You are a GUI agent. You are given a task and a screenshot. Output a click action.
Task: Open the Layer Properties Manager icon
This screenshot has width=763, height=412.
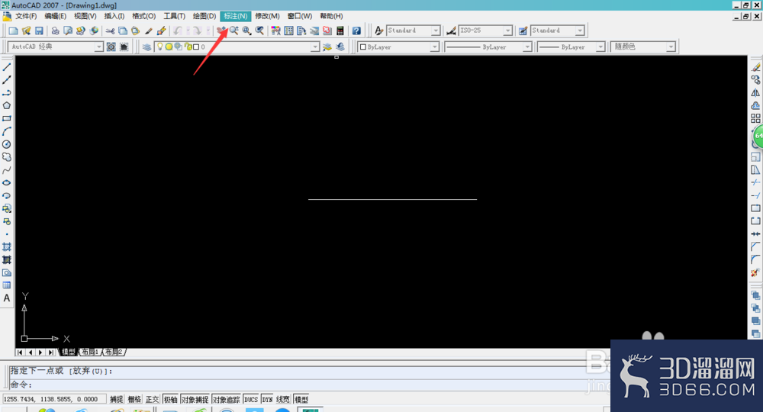click(146, 47)
